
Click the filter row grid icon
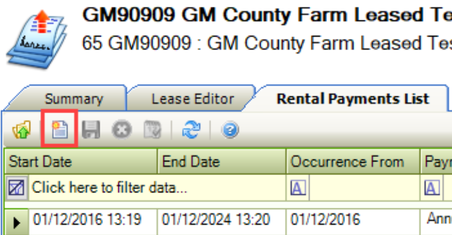pos(17,188)
